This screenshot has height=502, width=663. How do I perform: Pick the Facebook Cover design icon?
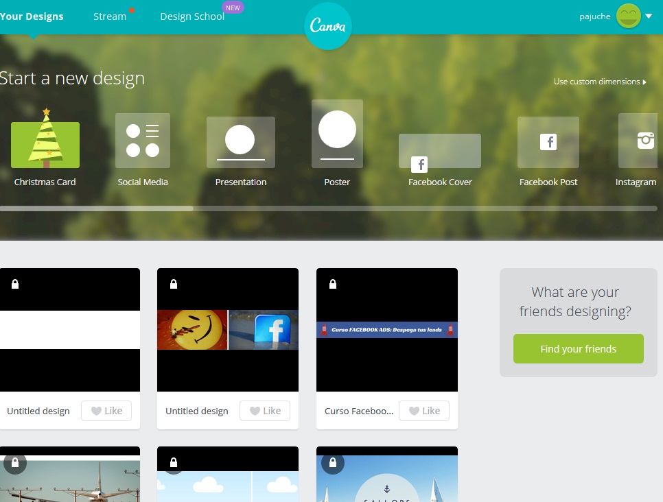point(440,152)
